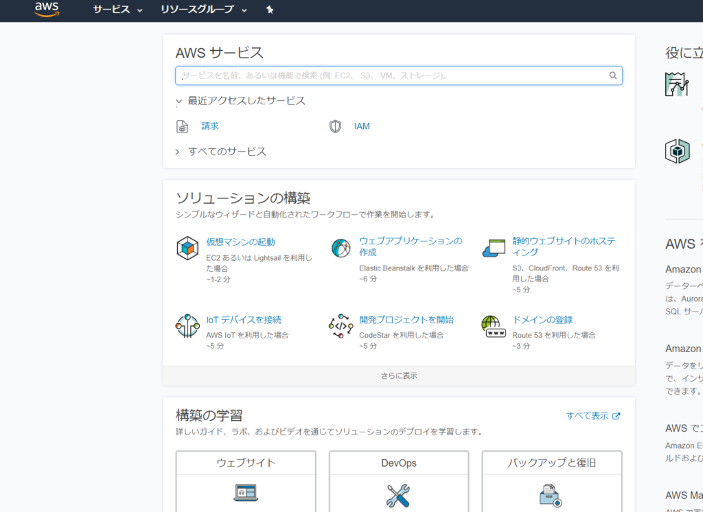This screenshot has height=512, width=703.
Task: Click the バックアップと復旧 card icon
Action: [x=551, y=496]
